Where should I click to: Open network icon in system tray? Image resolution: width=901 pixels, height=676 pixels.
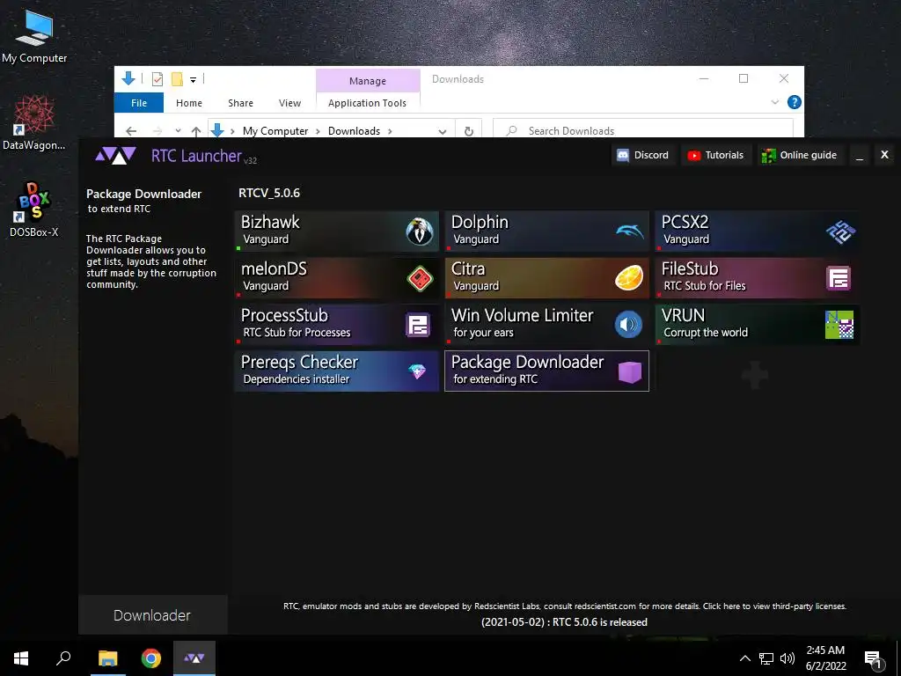click(766, 658)
